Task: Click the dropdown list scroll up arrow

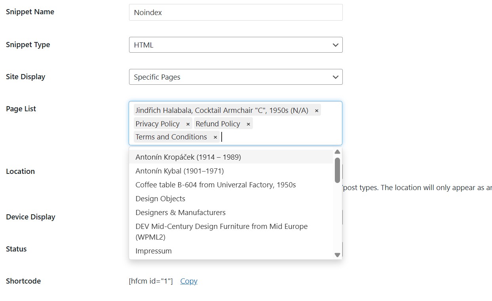Action: coord(337,152)
